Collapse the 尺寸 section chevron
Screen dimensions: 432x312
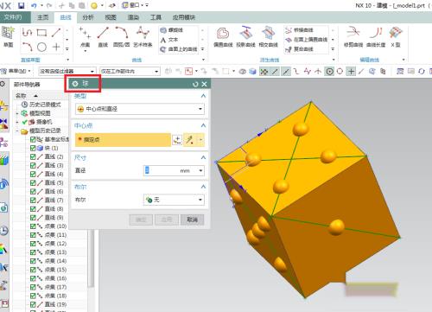pos(203,157)
